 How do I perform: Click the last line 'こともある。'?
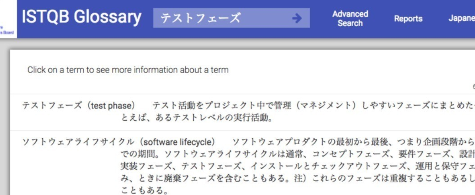144,191
